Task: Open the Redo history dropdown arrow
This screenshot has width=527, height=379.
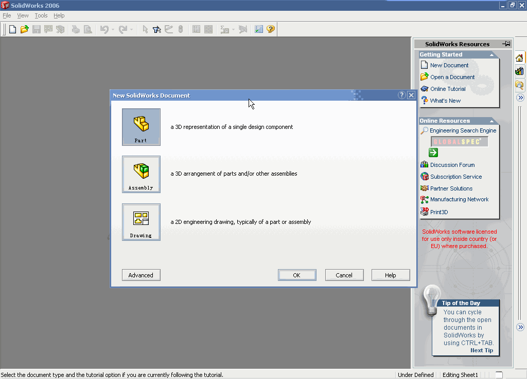Action: point(131,29)
